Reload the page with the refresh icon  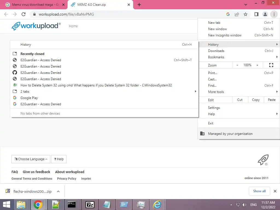click(24, 14)
